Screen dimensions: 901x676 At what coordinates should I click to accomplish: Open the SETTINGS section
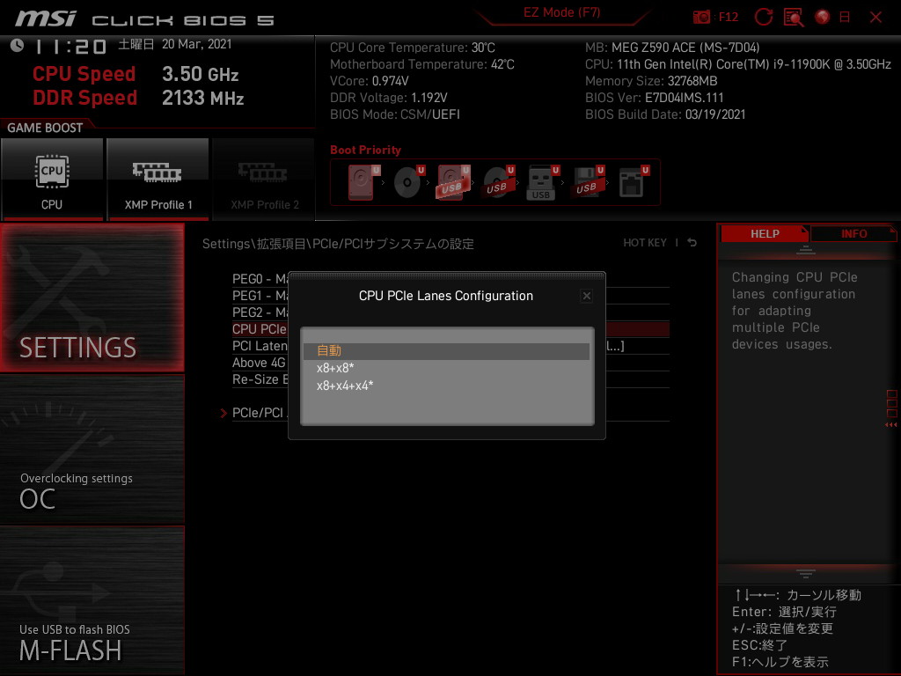pos(92,298)
